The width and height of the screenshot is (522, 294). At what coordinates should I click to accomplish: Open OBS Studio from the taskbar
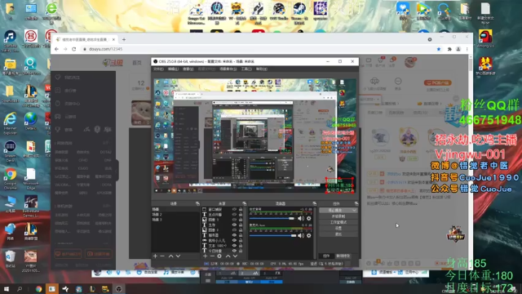(119, 289)
